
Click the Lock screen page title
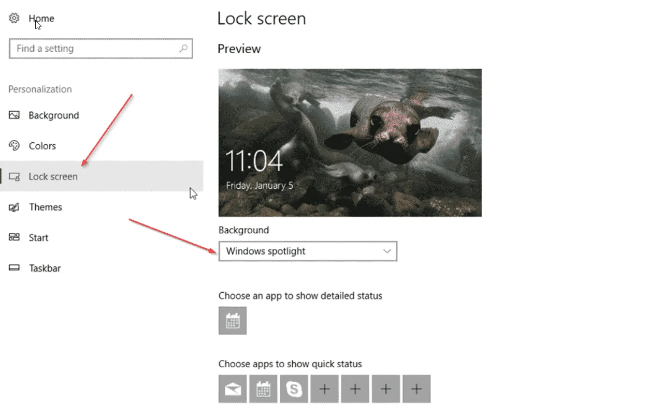(262, 19)
